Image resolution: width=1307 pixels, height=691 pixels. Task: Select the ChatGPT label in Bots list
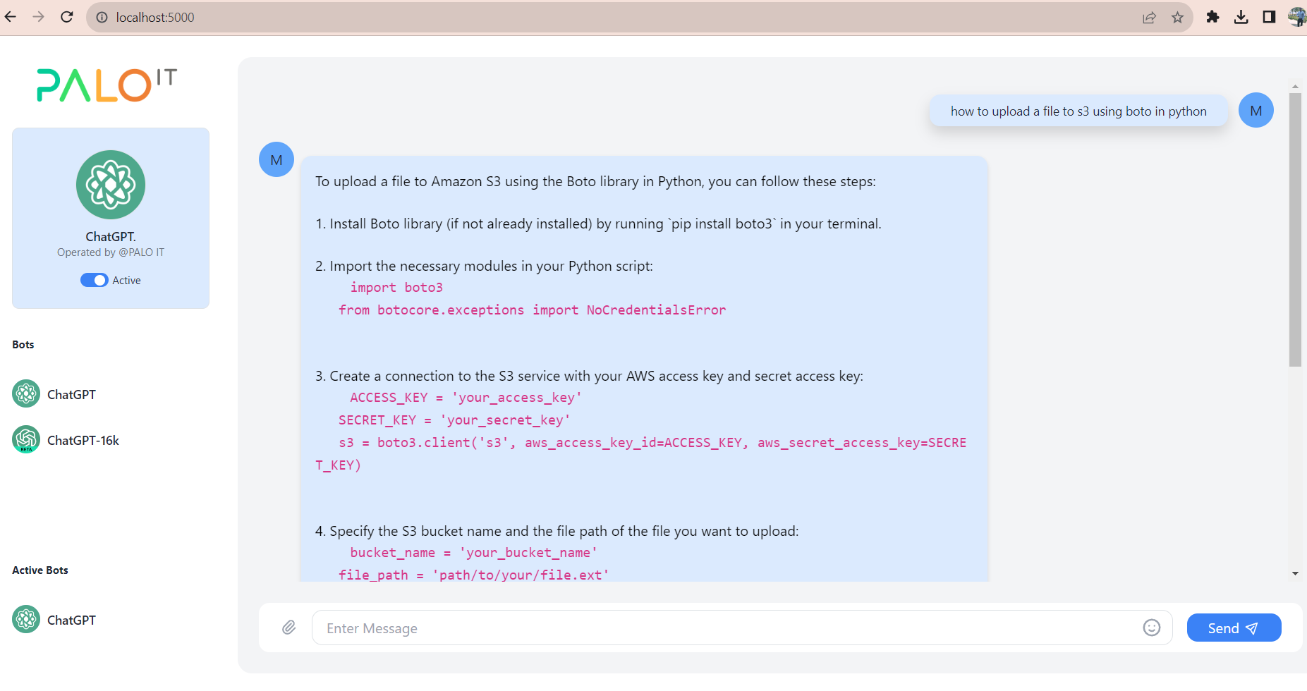(x=71, y=395)
